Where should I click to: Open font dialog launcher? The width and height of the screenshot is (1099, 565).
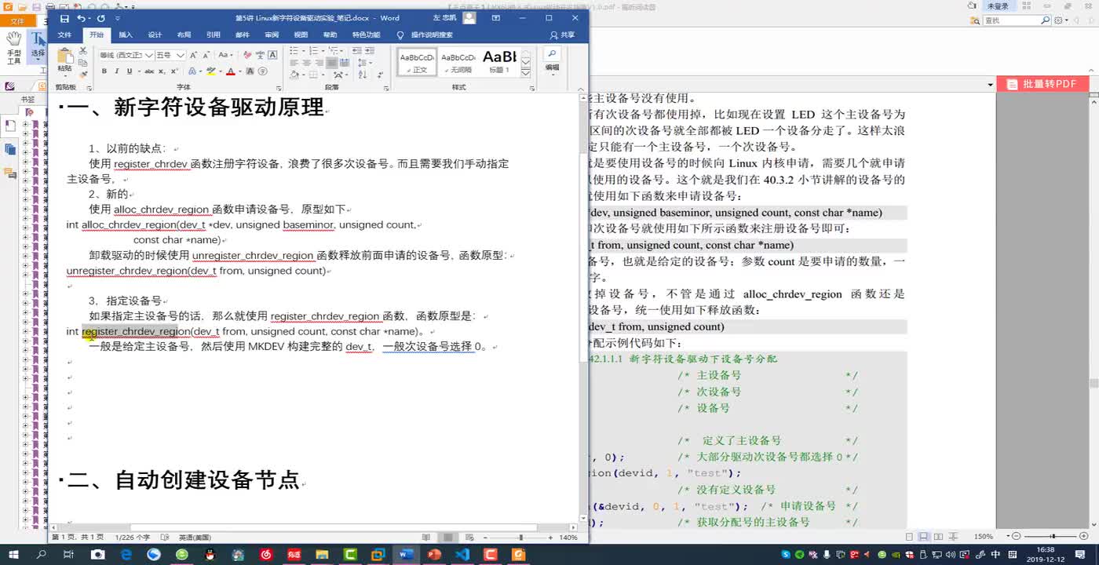(x=279, y=88)
